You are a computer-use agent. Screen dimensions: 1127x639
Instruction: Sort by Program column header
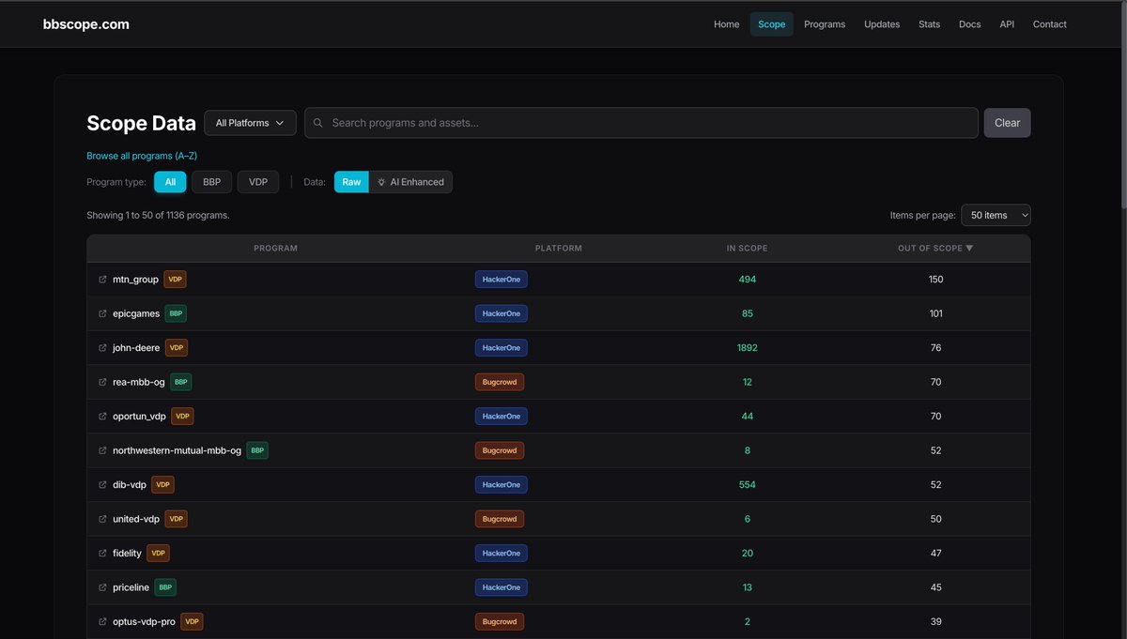(275, 249)
